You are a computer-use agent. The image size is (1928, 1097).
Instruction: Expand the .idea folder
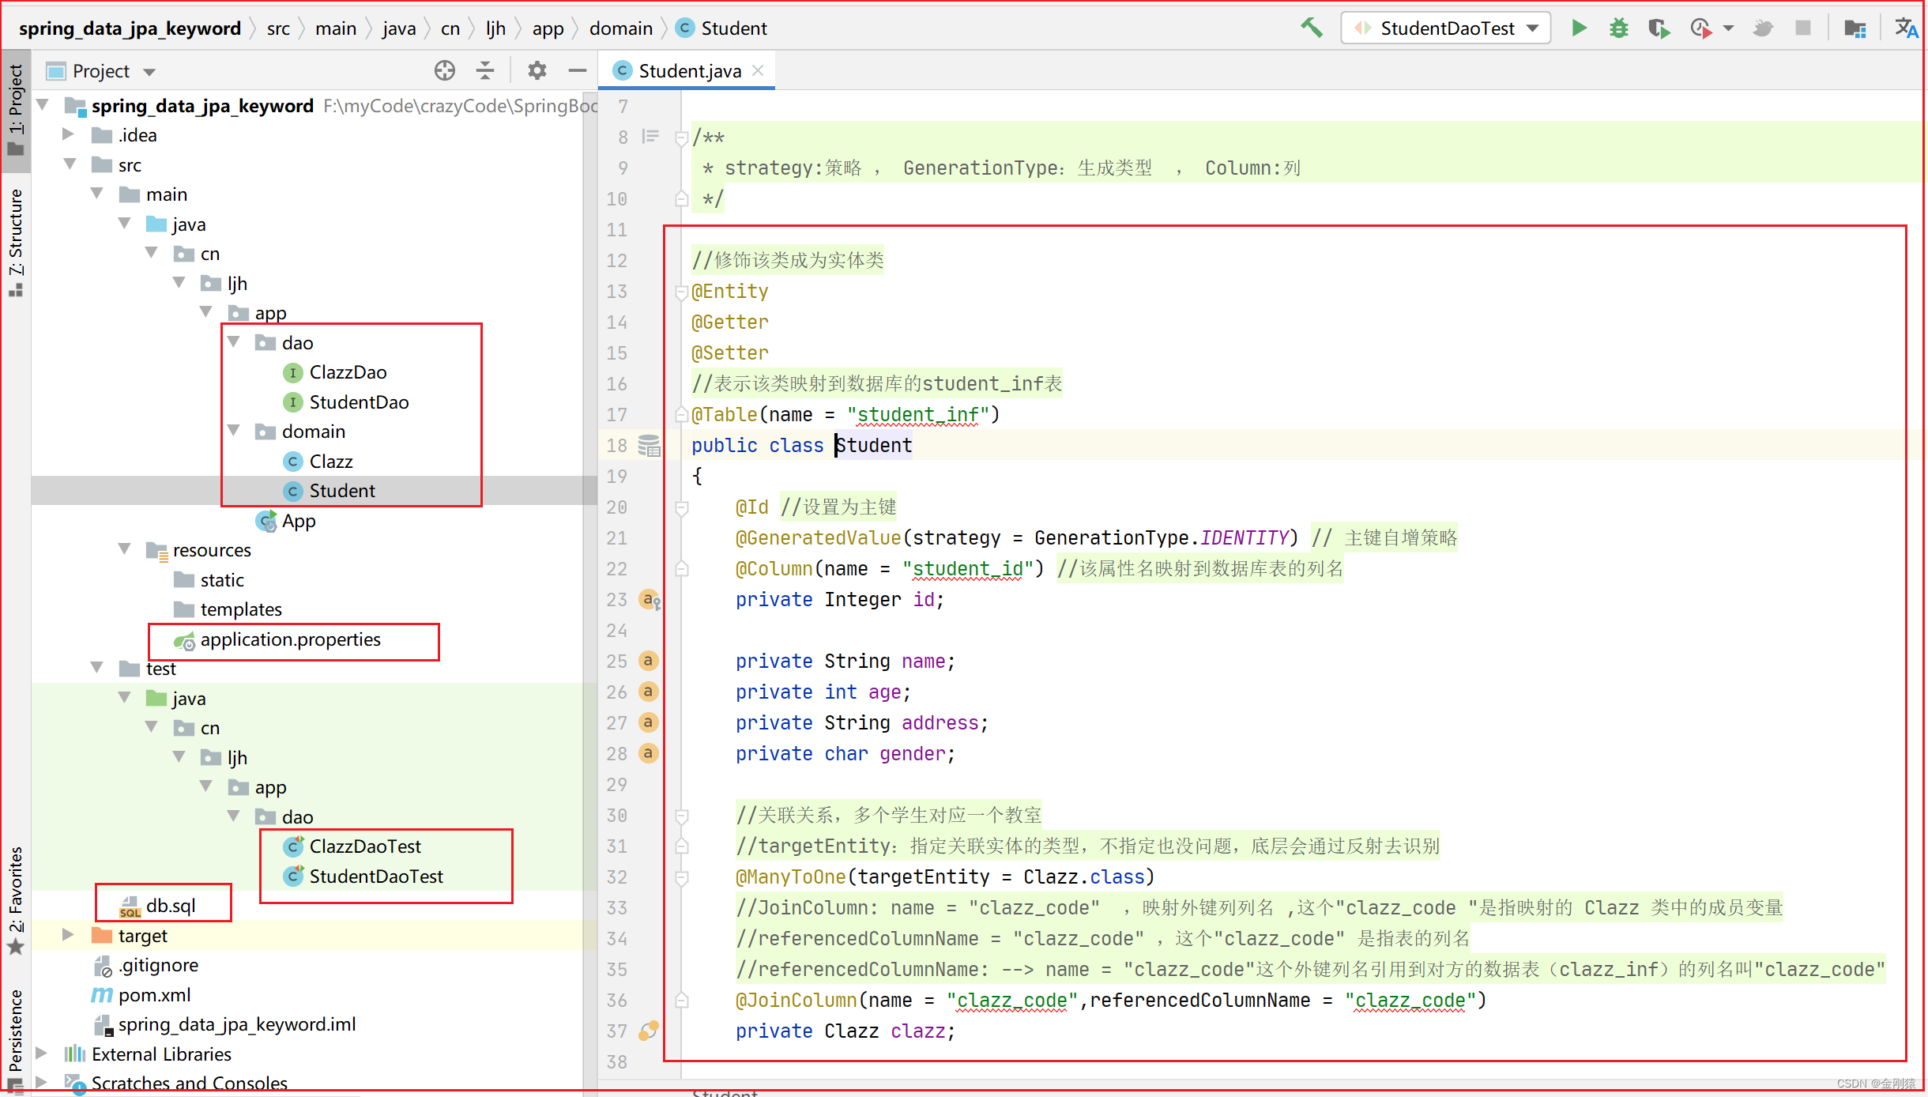(x=69, y=135)
